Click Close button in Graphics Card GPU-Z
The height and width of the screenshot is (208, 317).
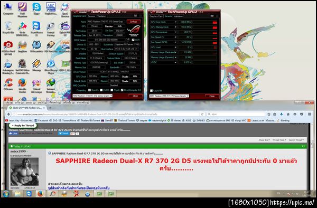[x=135, y=96]
